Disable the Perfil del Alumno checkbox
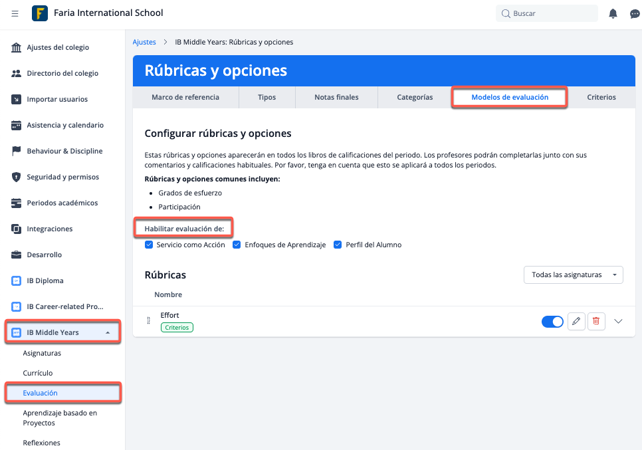The height and width of the screenshot is (450, 642). (x=338, y=245)
